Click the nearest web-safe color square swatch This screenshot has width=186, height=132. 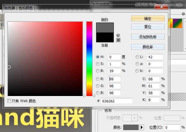[118, 40]
